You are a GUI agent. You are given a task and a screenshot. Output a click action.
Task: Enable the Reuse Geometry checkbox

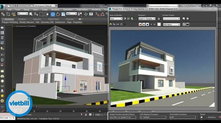coord(206,117)
